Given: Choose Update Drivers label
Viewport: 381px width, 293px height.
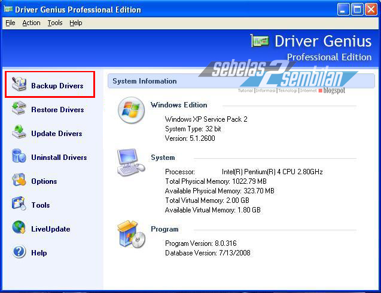Looking at the screenshot, I should coord(57,134).
